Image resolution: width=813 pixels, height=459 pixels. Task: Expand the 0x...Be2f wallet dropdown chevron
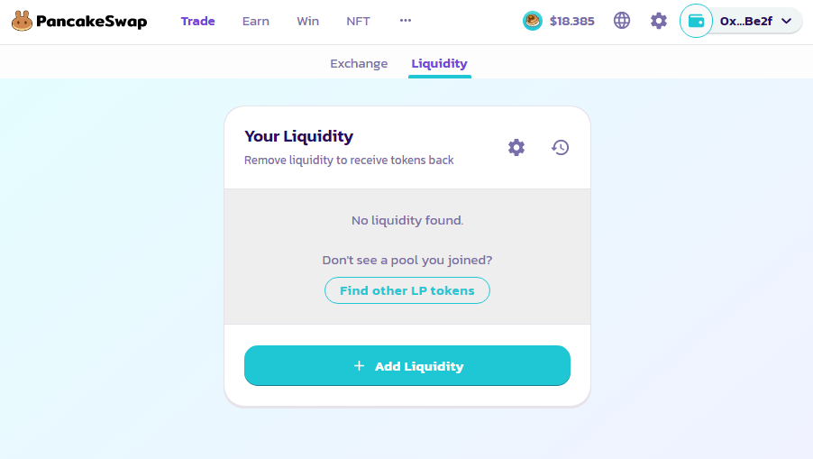[x=786, y=21]
